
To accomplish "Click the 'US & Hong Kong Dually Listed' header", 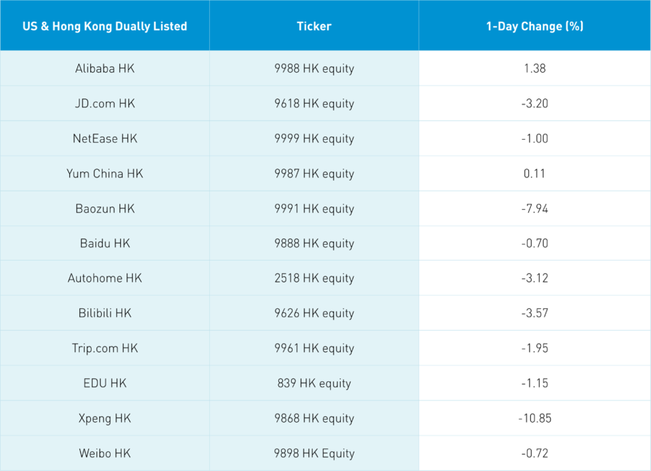I will (x=105, y=26).
